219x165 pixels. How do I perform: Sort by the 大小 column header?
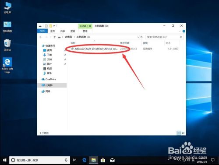point(168,43)
